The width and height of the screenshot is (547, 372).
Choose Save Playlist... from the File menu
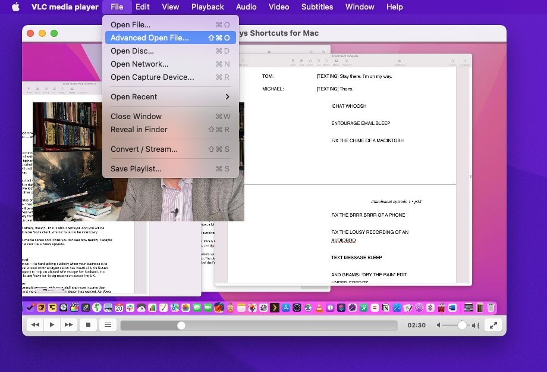[170, 168]
